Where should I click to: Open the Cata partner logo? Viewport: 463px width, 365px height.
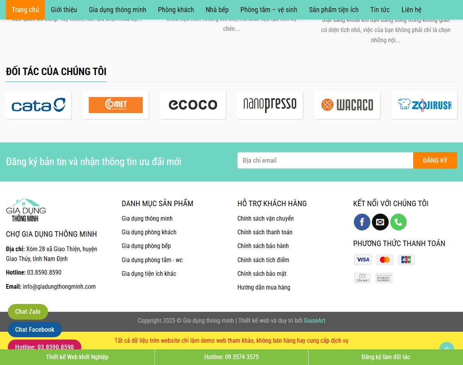click(38, 105)
